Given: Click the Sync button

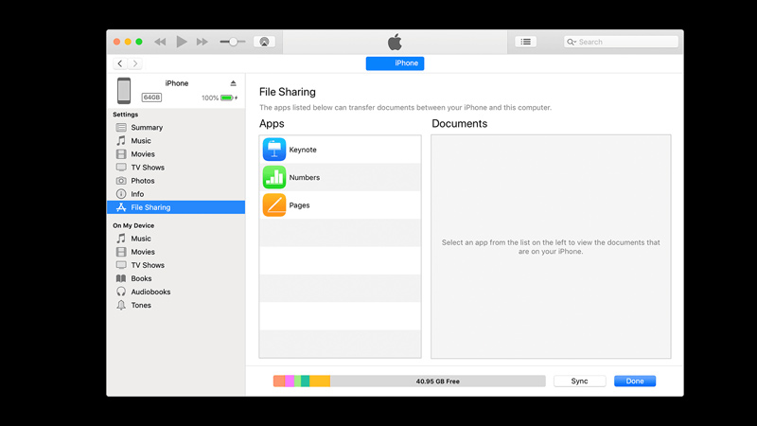Looking at the screenshot, I should point(579,382).
